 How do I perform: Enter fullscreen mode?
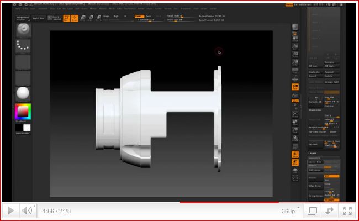click(347, 211)
